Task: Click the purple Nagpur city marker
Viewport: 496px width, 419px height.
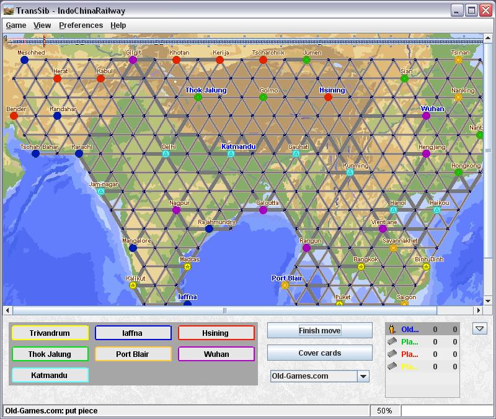Action: point(176,210)
